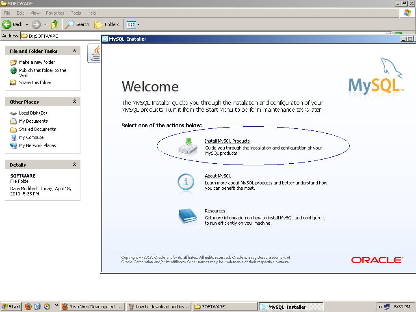The image size is (416, 312).
Task: Open Windows Media Player quick launch icon
Action: click(47, 307)
